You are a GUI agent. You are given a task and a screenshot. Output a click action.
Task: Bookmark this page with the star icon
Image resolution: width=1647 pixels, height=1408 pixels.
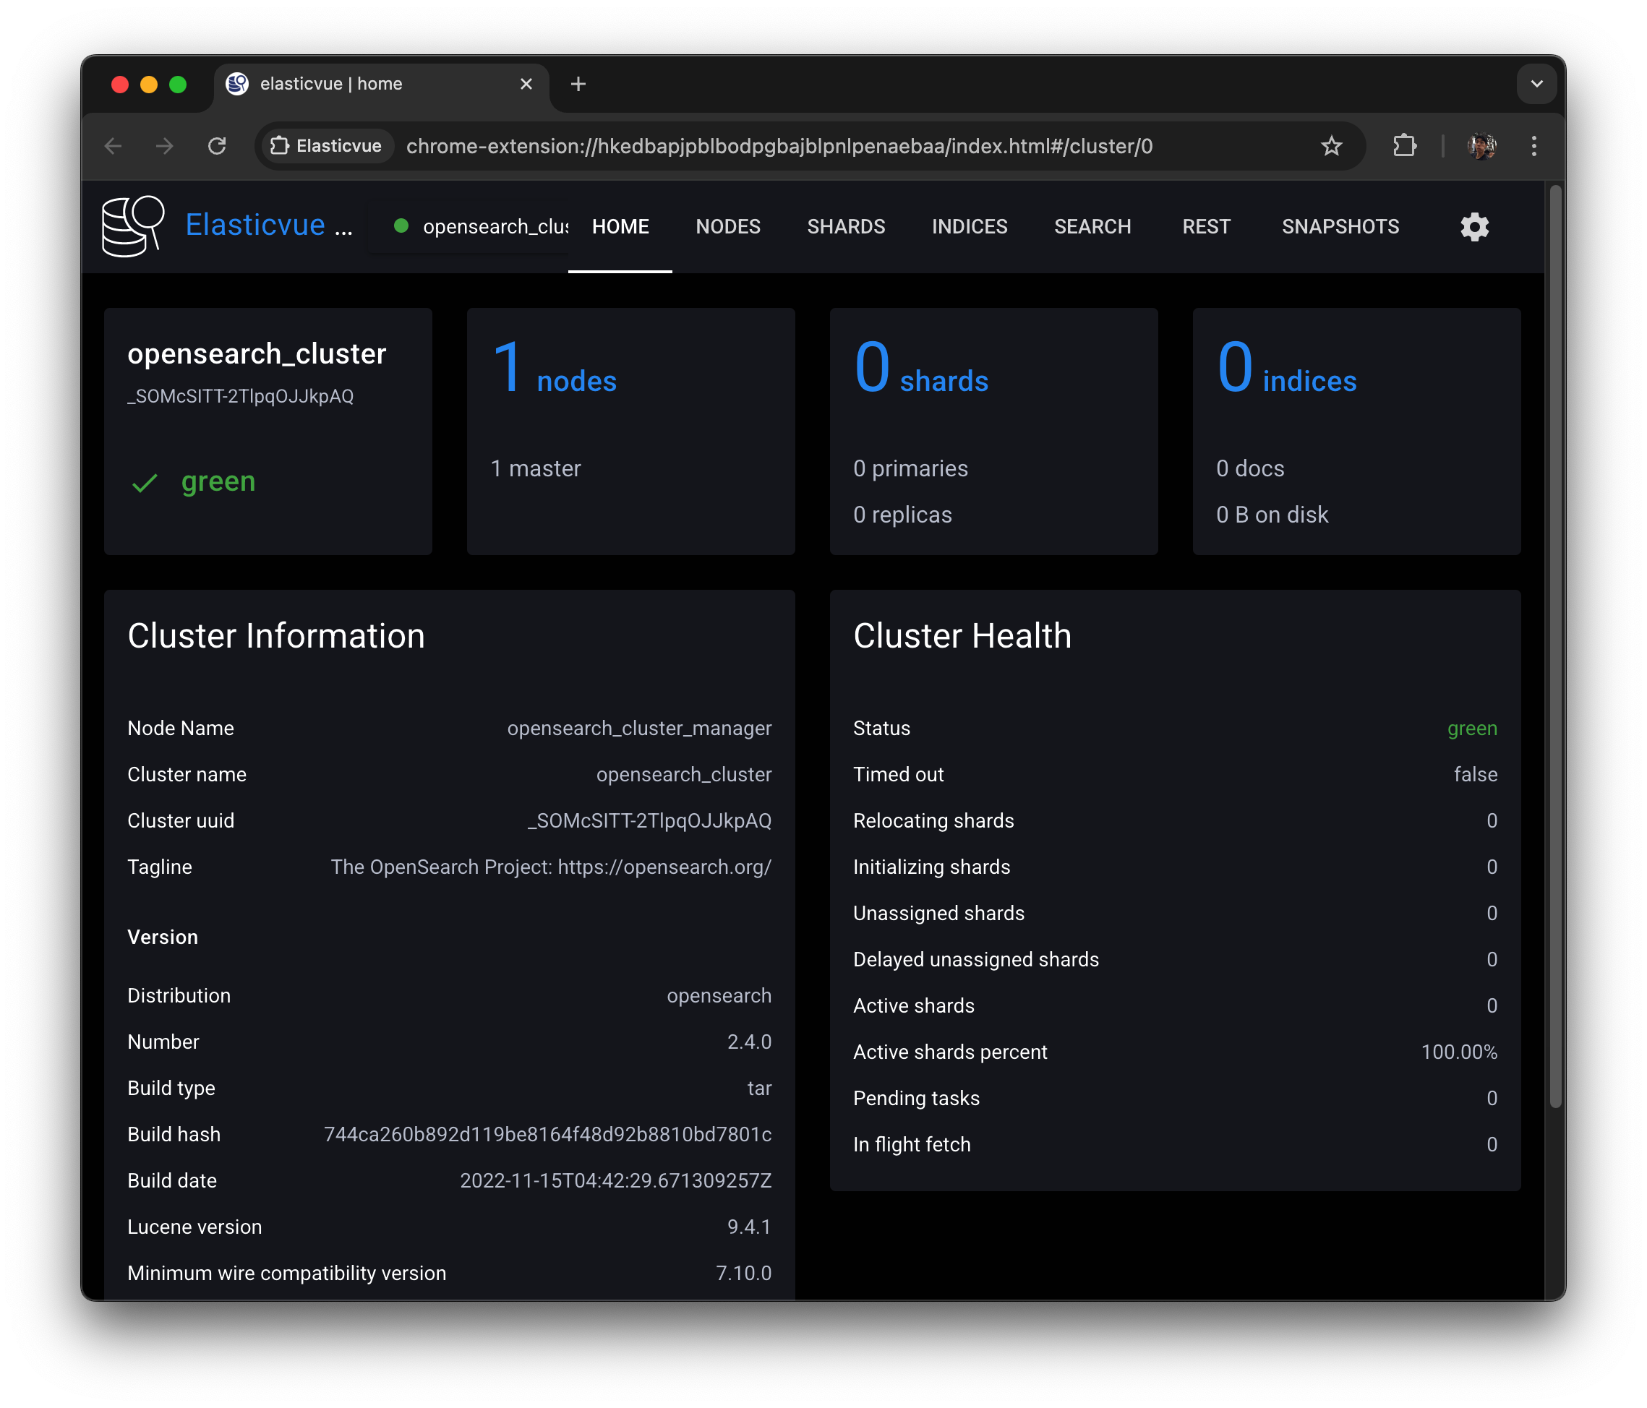coord(1330,146)
